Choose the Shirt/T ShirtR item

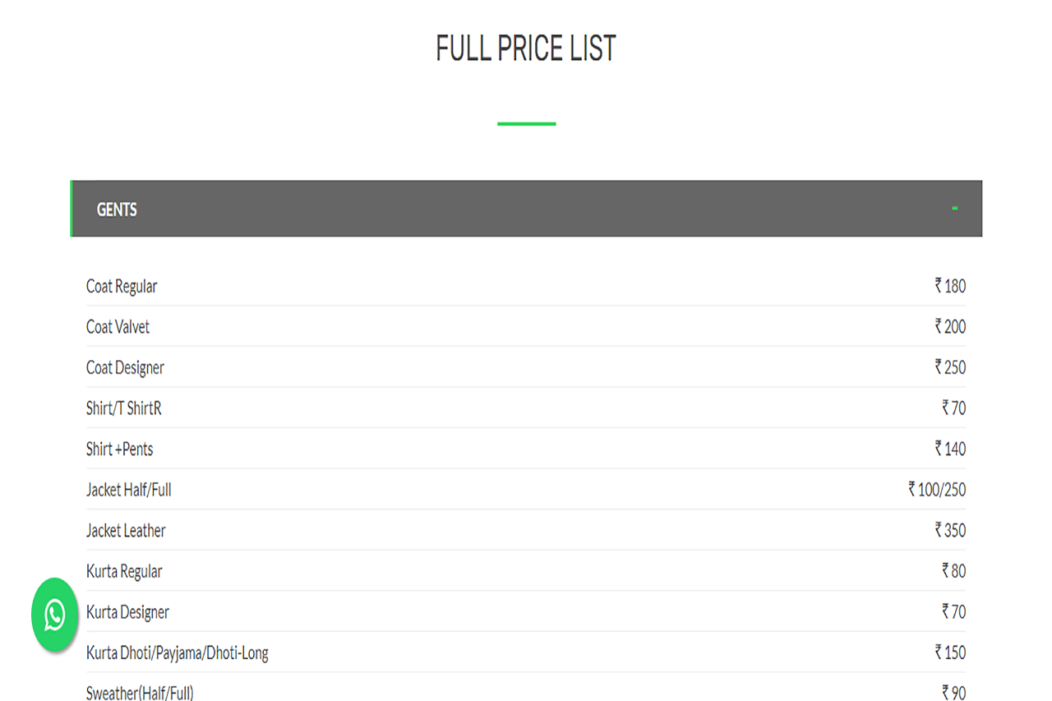coord(526,408)
